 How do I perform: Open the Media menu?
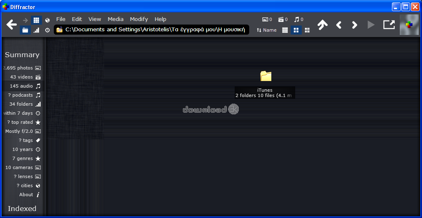[116, 19]
